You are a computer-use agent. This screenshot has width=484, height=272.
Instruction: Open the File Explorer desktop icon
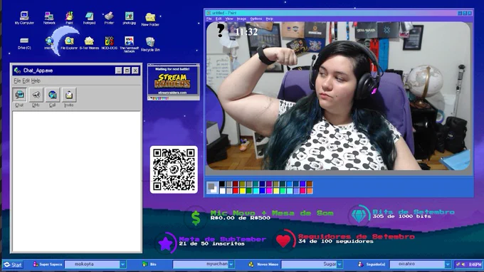point(69,43)
